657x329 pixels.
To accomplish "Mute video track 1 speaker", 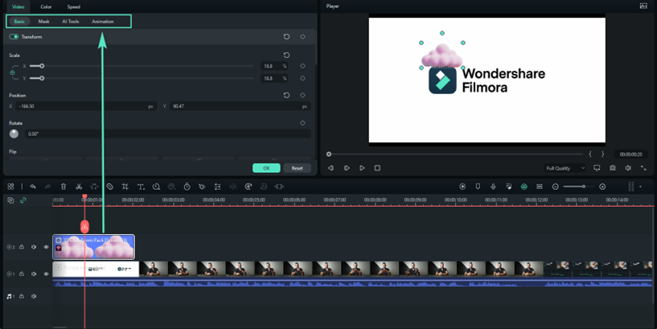I will [34, 273].
